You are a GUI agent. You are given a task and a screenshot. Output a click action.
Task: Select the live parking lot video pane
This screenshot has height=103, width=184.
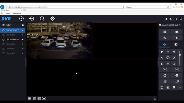coord(60,41)
